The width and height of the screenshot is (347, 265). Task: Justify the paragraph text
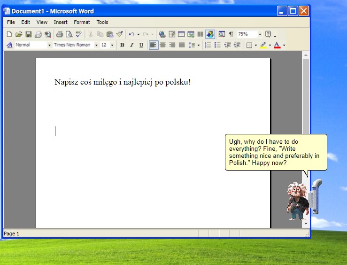[182, 45]
